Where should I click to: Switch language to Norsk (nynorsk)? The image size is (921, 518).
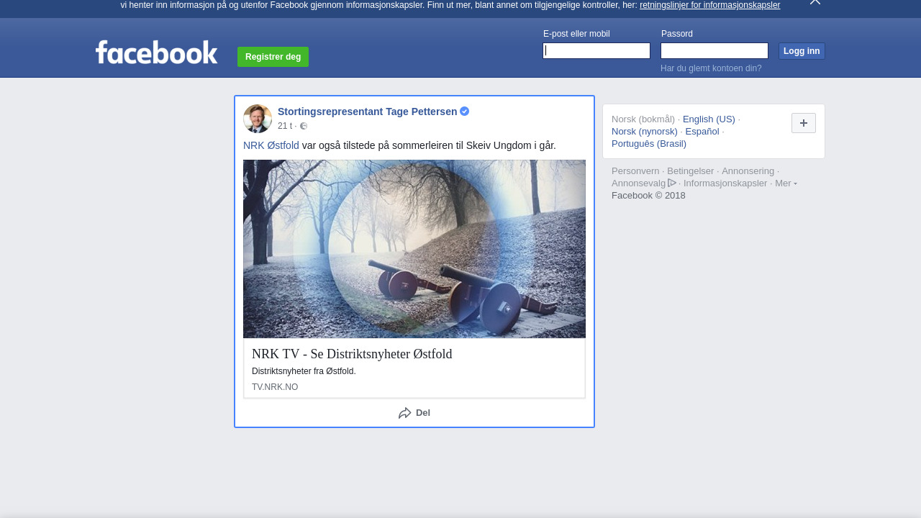(x=645, y=132)
